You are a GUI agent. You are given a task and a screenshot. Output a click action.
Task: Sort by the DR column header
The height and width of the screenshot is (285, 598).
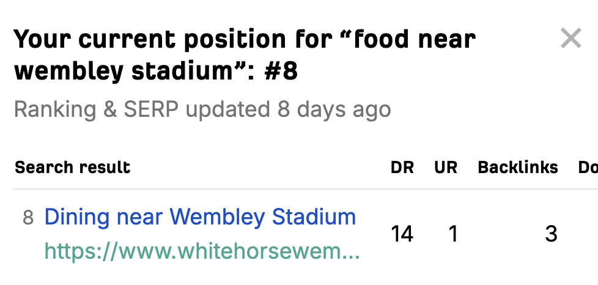coord(402,168)
